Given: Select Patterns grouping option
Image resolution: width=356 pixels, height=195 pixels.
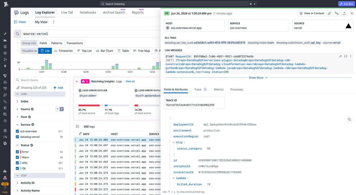Looking at the screenshot, I should [56, 43].
